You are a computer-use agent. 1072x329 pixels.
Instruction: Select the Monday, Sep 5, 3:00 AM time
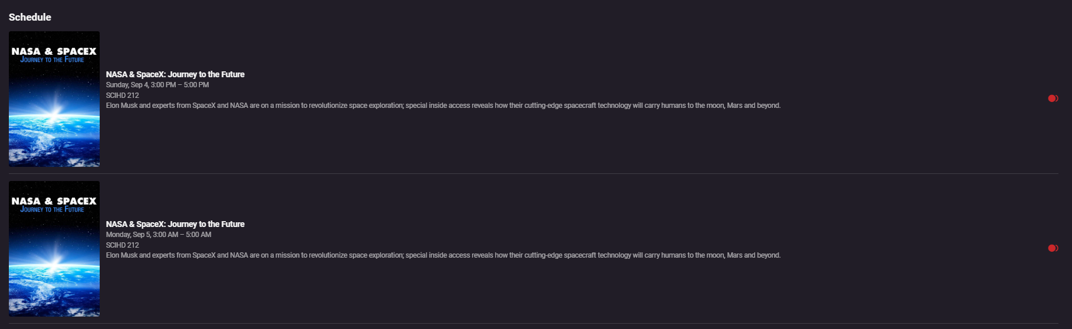(x=159, y=235)
